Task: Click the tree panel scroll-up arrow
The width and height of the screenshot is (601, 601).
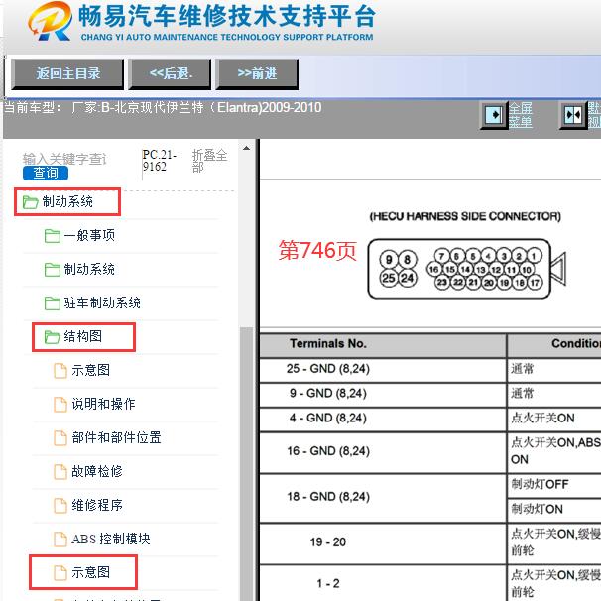Action: point(247,148)
